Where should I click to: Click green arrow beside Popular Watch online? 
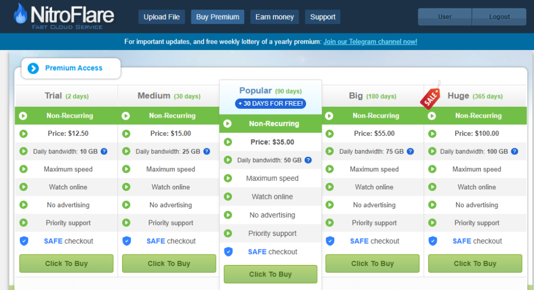(228, 196)
